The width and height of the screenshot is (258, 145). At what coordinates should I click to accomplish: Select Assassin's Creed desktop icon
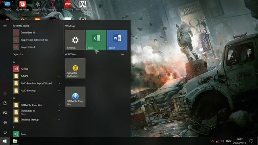[x=37, y=7]
